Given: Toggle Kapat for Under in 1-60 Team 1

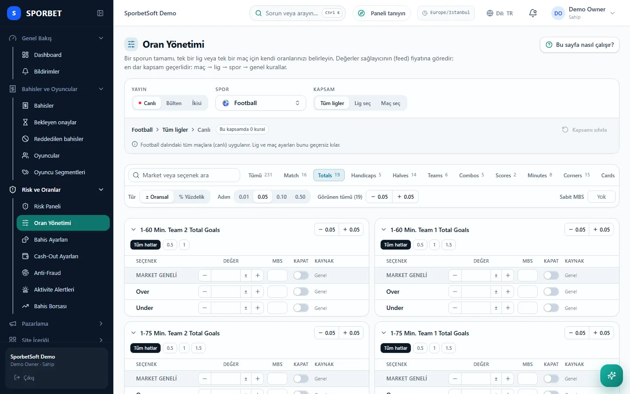Looking at the screenshot, I should pyautogui.click(x=551, y=308).
